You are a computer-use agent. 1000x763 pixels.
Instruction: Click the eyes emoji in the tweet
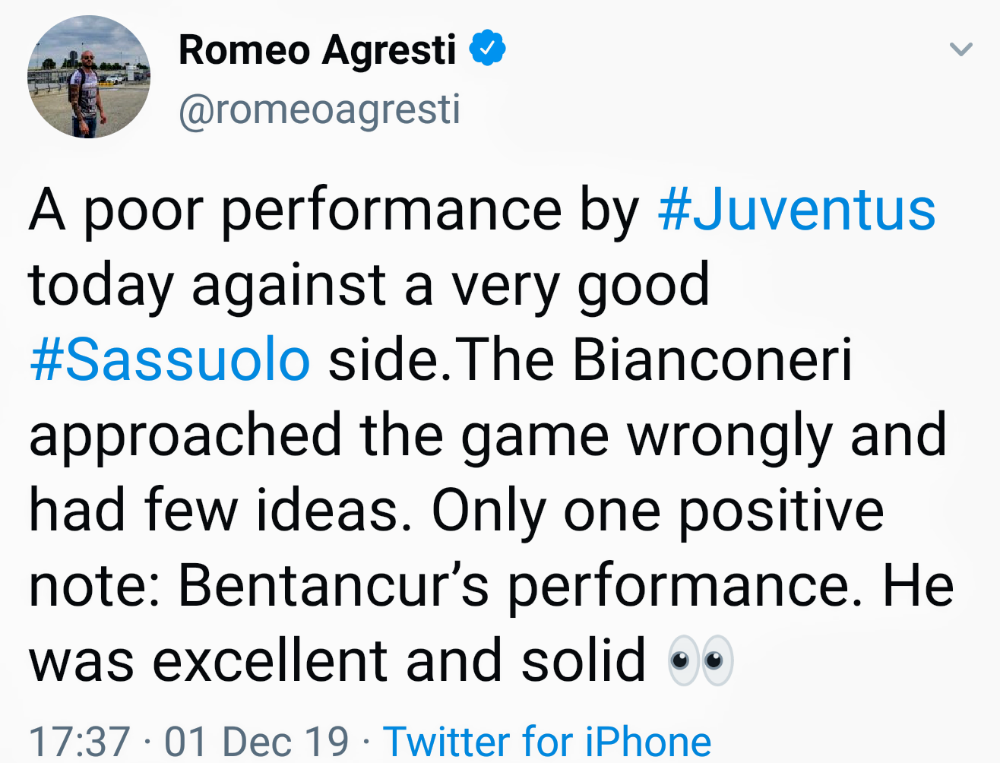tap(700, 660)
